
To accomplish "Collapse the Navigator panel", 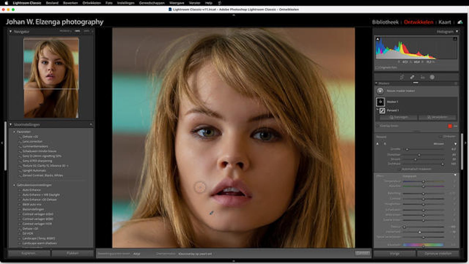I will [11, 31].
